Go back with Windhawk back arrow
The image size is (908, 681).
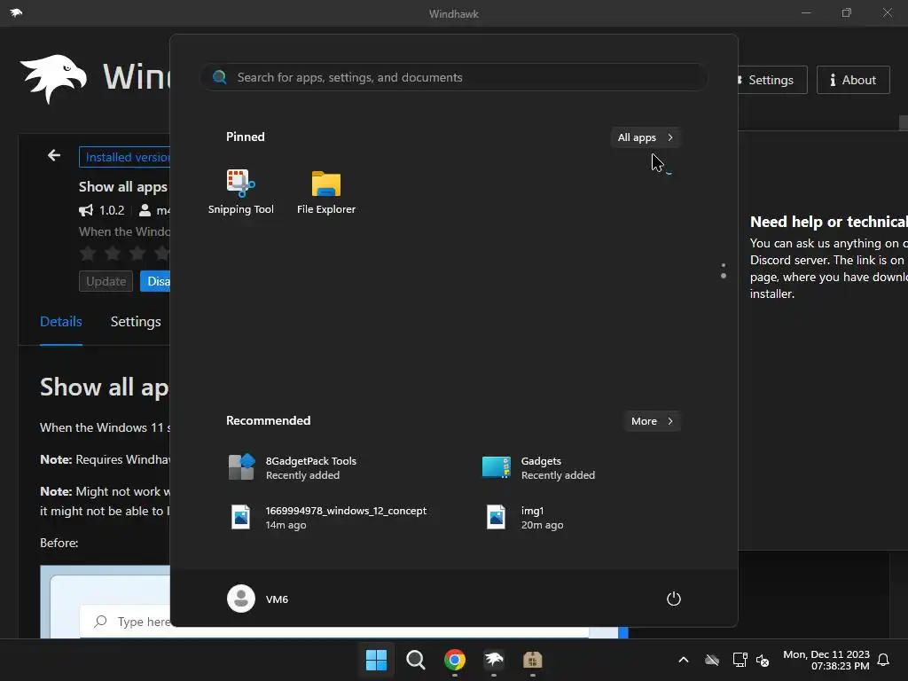coord(54,155)
